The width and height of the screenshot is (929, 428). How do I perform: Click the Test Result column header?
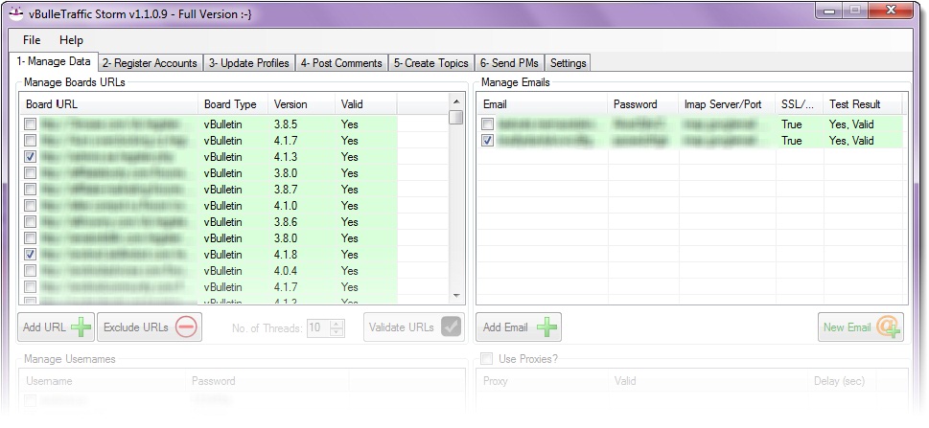pyautogui.click(x=854, y=104)
